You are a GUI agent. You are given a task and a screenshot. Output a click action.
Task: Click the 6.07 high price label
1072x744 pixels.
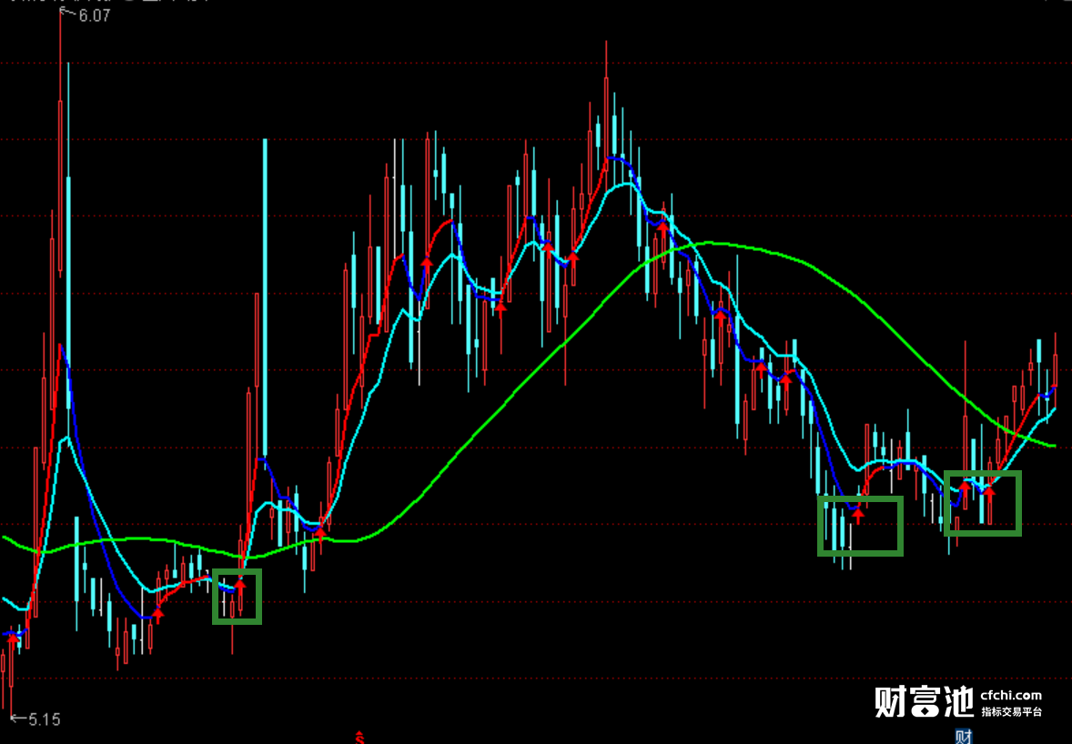pyautogui.click(x=95, y=15)
